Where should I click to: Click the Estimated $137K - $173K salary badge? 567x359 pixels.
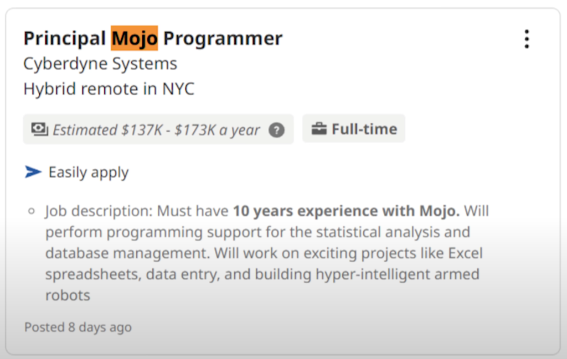158,129
